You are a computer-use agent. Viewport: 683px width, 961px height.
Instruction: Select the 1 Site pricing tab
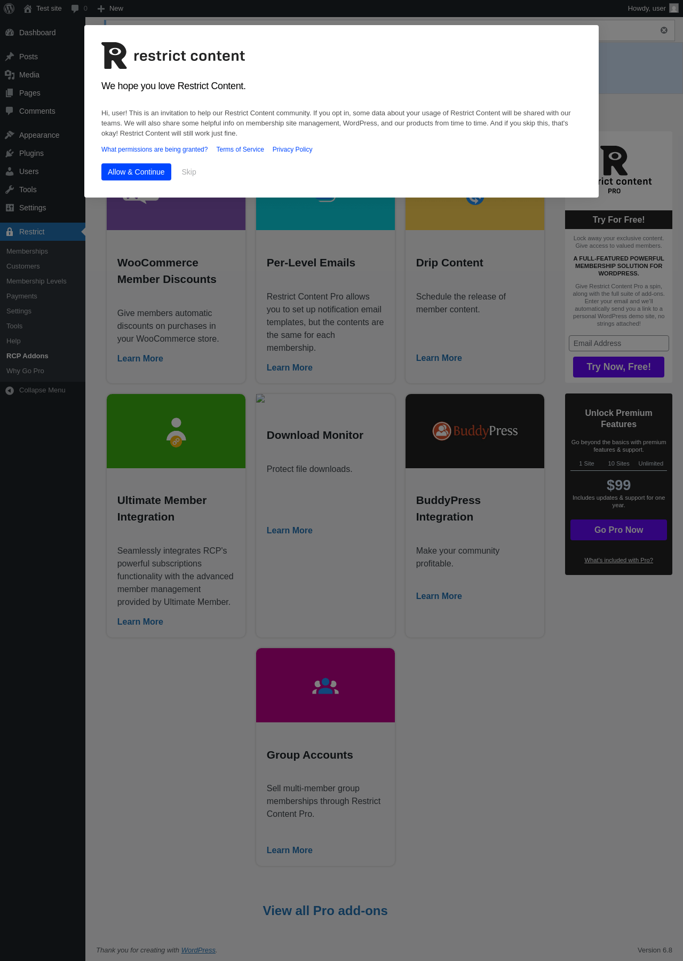click(x=586, y=463)
